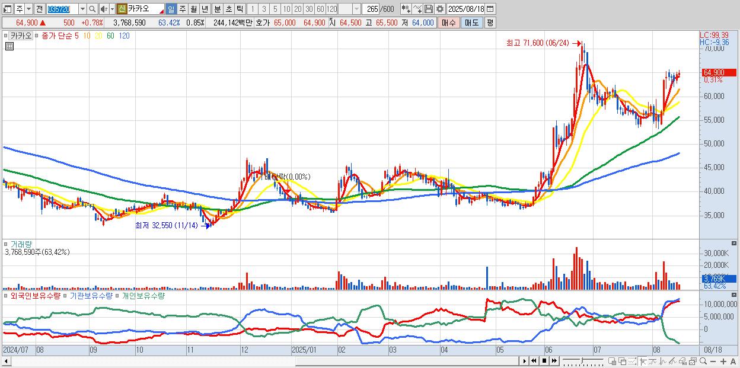This screenshot has width=740, height=368.
Task: Select the 틱 tick period tab
Action: tap(240, 9)
